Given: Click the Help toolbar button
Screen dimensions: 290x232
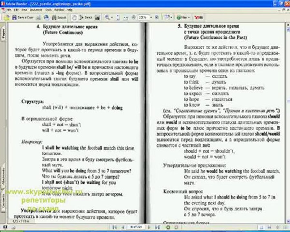Looking at the screenshot, I should (x=182, y=18).
